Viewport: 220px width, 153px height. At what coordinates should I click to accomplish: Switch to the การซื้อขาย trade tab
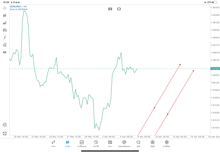(82, 144)
